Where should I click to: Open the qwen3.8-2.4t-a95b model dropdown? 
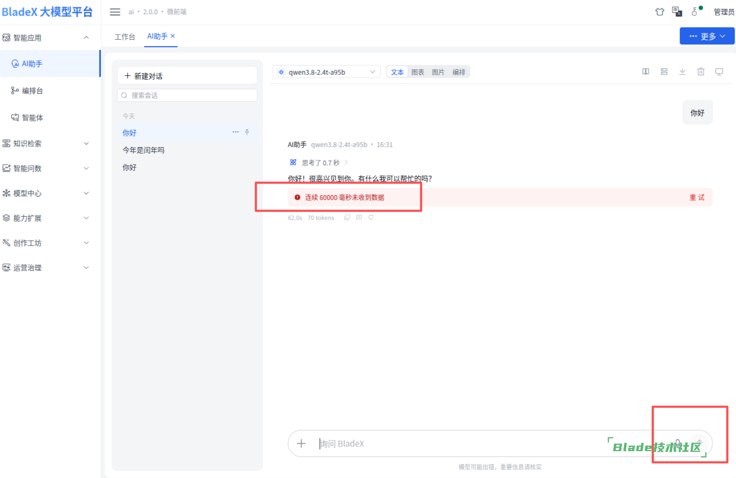(x=326, y=72)
